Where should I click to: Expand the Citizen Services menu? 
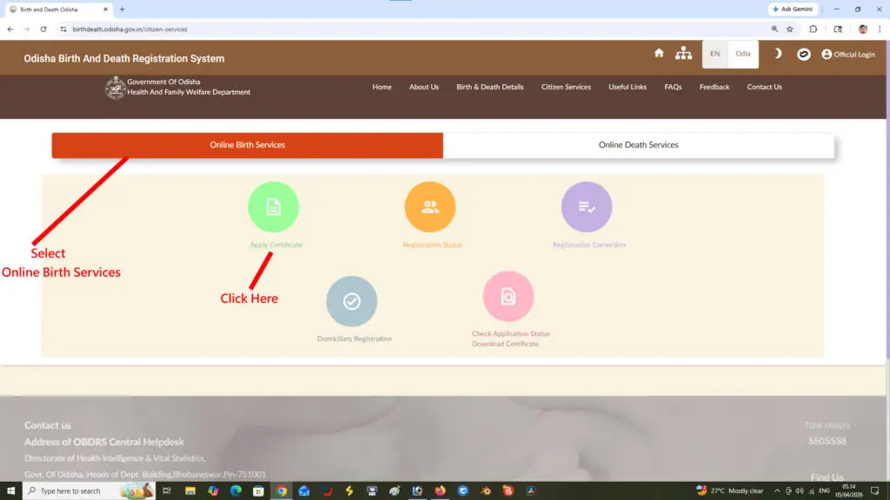pos(566,87)
